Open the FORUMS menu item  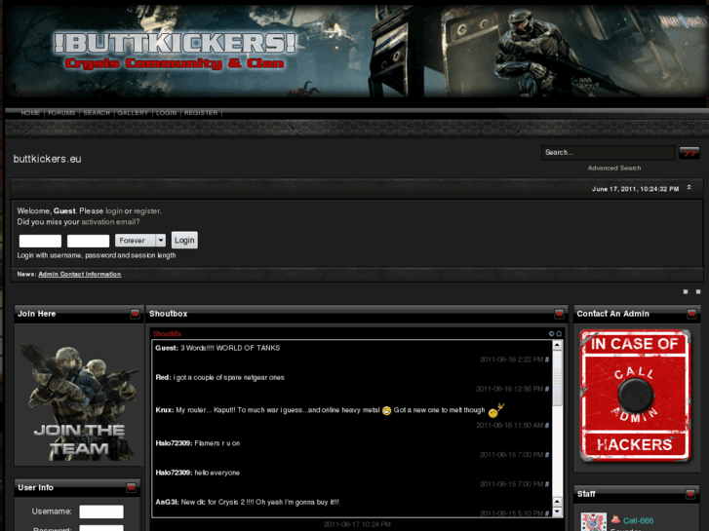click(x=61, y=113)
